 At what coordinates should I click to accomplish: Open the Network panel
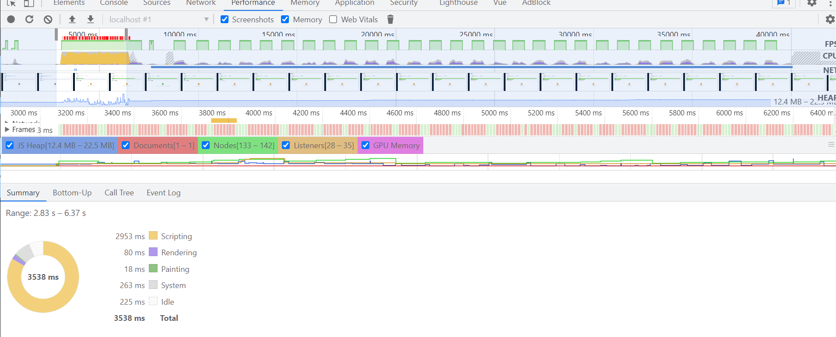click(x=201, y=3)
